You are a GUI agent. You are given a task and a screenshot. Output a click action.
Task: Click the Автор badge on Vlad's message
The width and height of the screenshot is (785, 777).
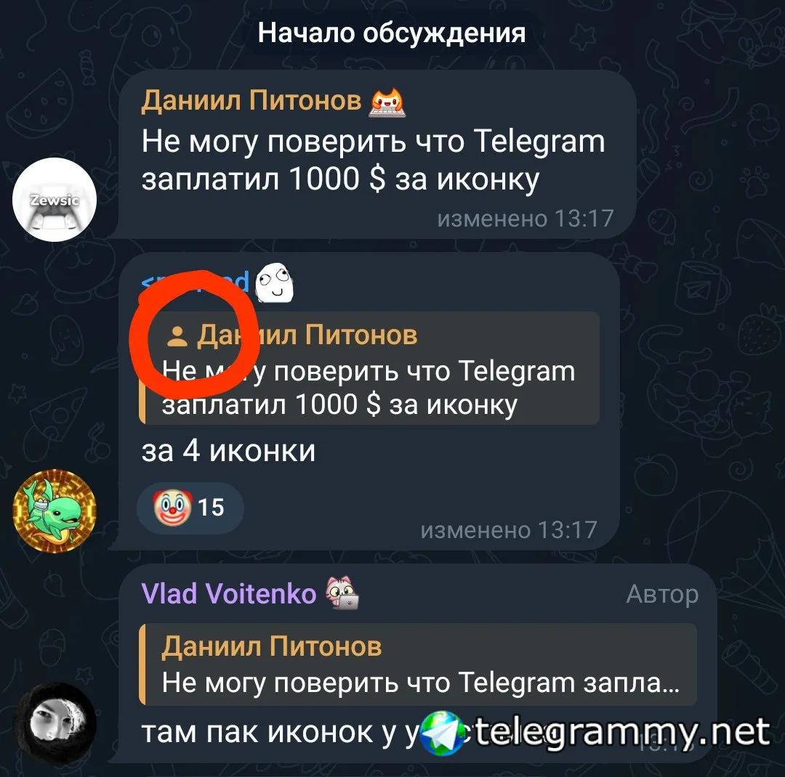pos(662,595)
